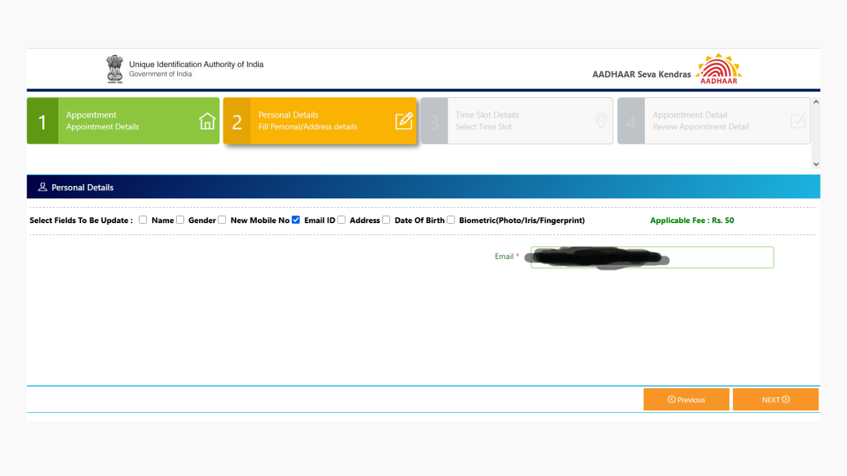847x476 pixels.
Task: Click the pencil edit icon in Personal Details step
Action: (404, 121)
